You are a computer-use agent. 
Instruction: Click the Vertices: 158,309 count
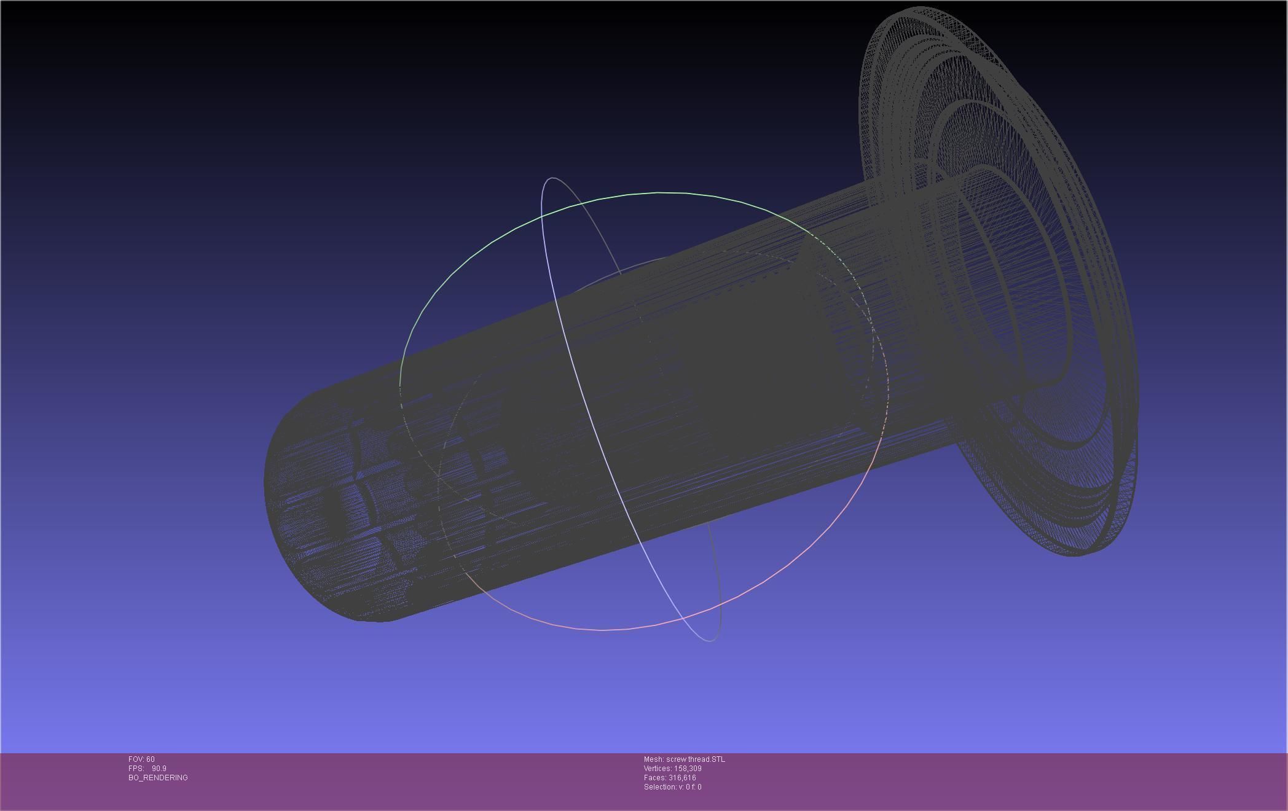point(672,769)
